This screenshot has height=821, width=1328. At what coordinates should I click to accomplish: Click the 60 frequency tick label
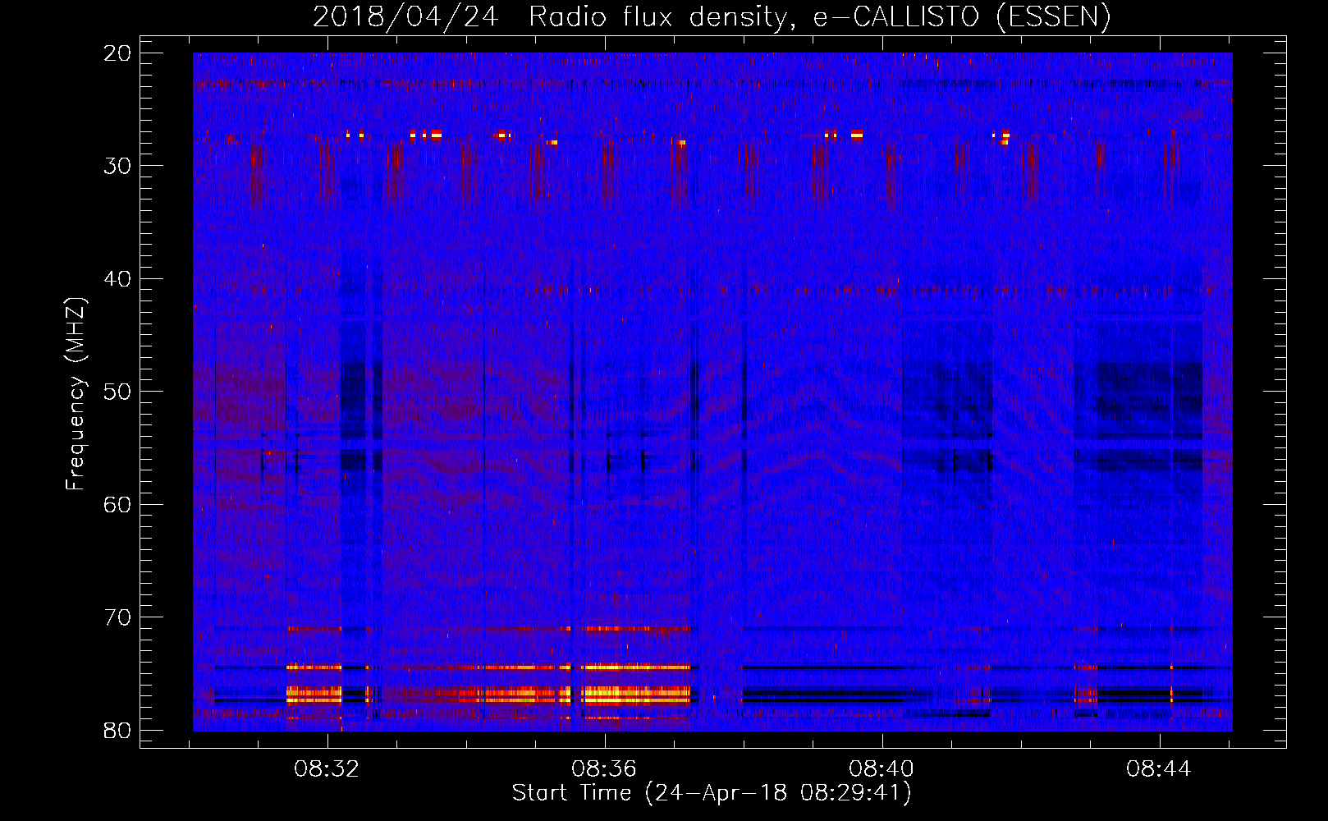118,504
